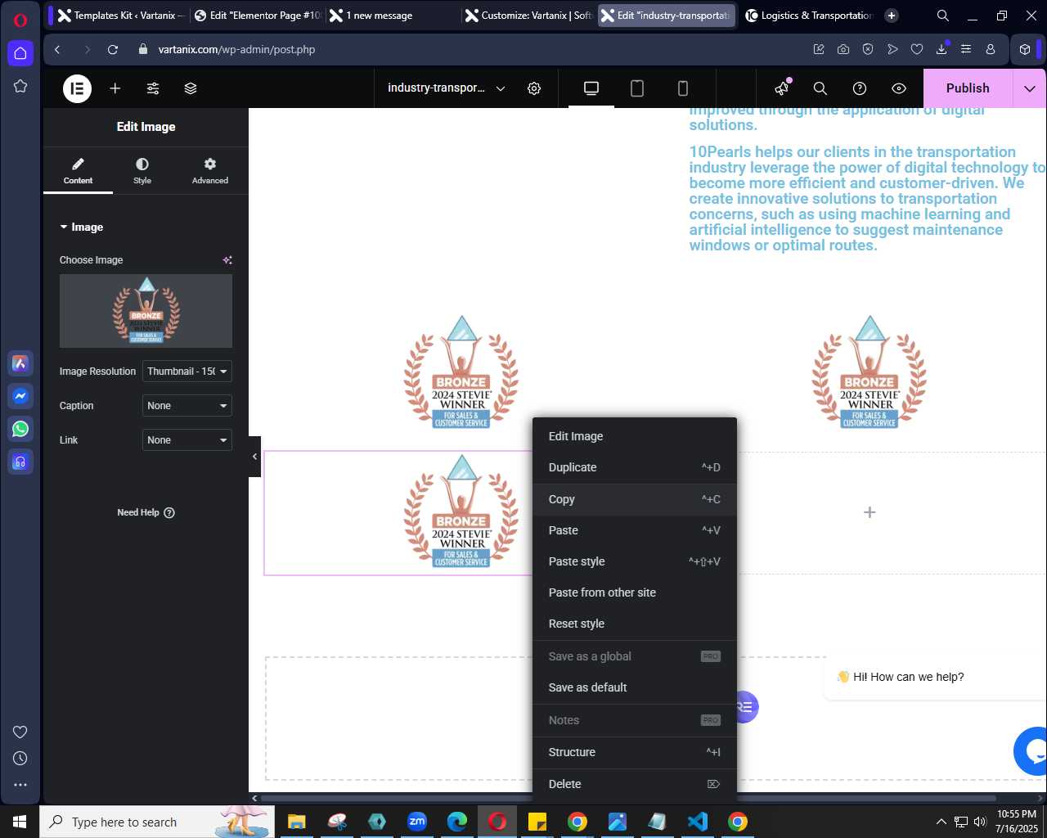This screenshot has width=1047, height=838.
Task: Open Opera sidebar home icon
Action: point(20,53)
